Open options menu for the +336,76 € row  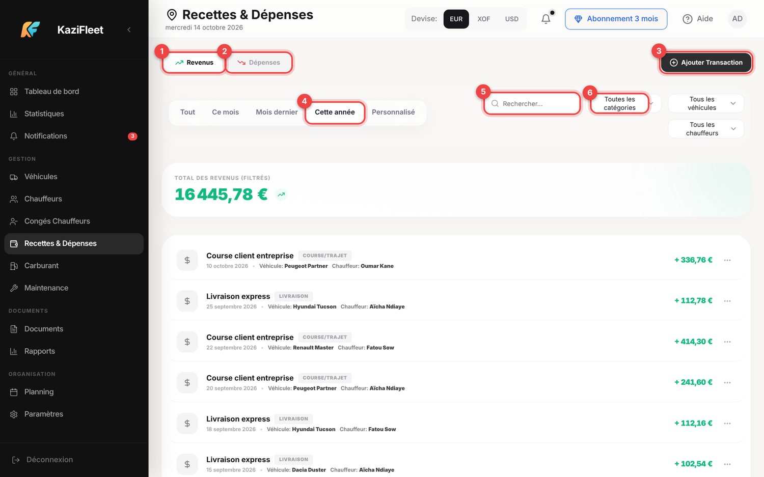pyautogui.click(x=727, y=260)
